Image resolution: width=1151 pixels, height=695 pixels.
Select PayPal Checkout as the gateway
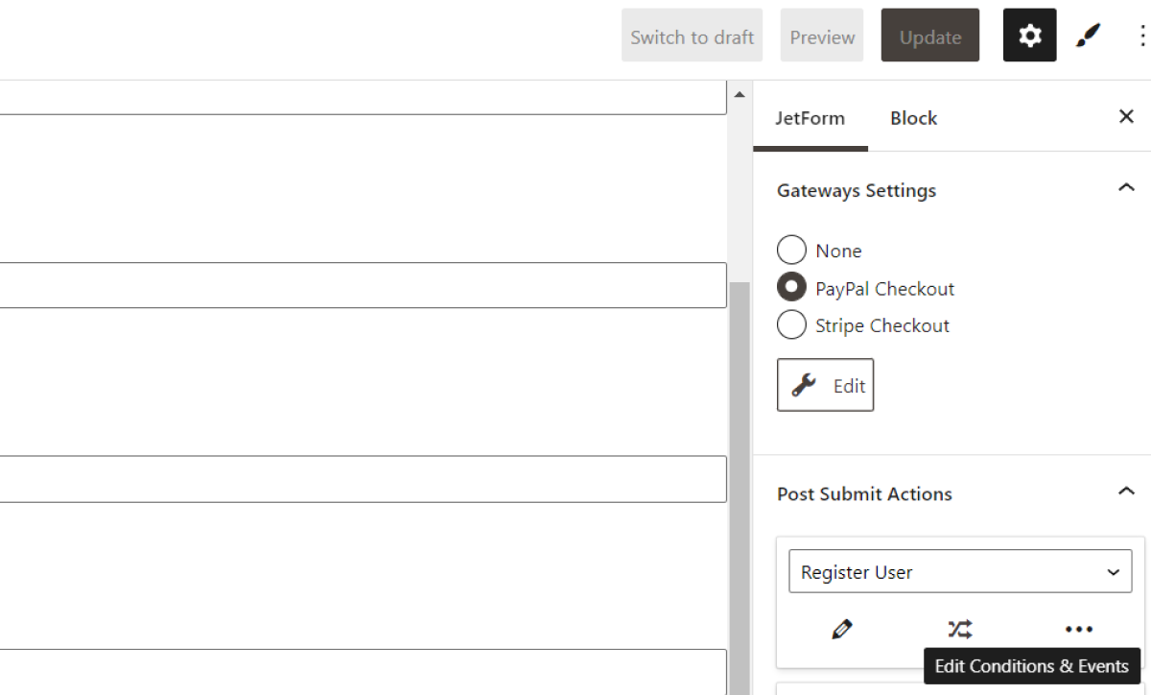(x=791, y=287)
